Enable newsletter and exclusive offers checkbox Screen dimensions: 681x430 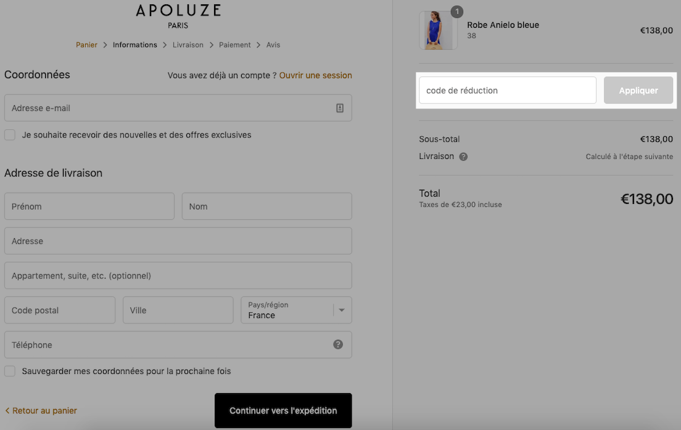pyautogui.click(x=9, y=135)
